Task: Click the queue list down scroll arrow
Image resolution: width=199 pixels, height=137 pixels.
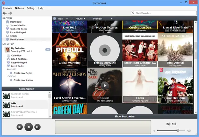Action: pyautogui.click(x=50, y=117)
